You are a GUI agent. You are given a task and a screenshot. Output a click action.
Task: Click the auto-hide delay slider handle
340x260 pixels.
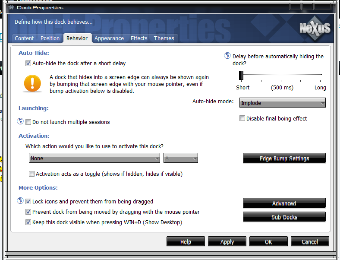click(x=242, y=76)
